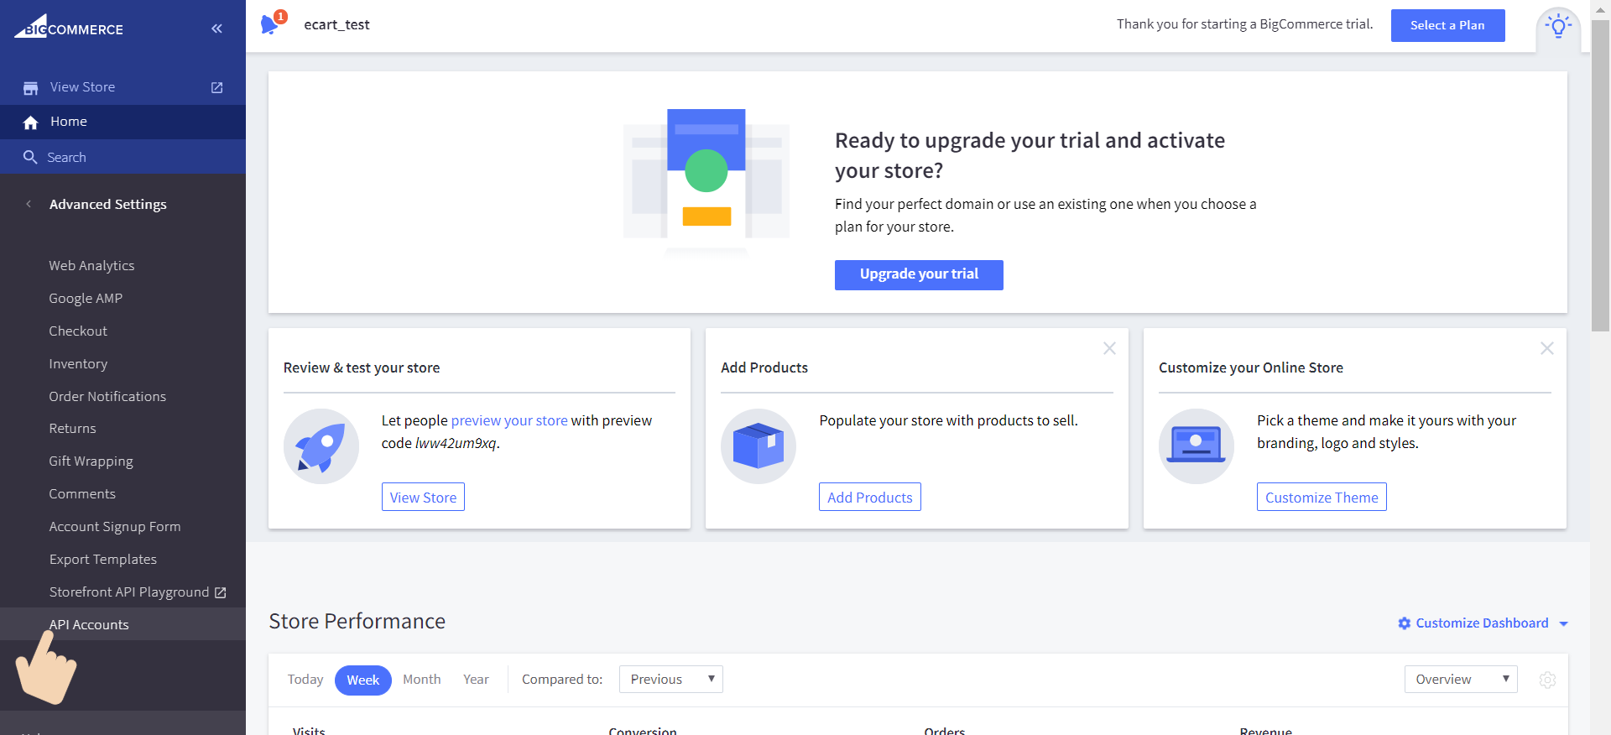
Task: Expand the Customize Dashboard dropdown
Action: click(x=1564, y=623)
